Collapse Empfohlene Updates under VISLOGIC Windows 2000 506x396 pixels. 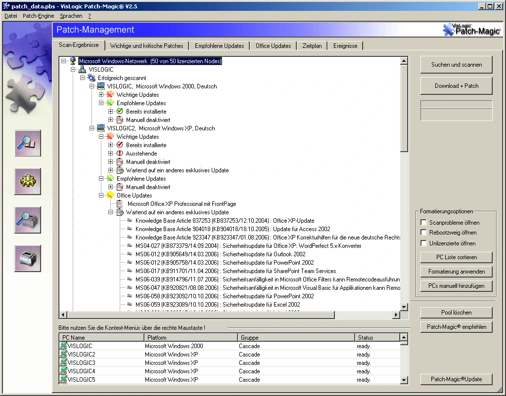pyautogui.click(x=101, y=103)
